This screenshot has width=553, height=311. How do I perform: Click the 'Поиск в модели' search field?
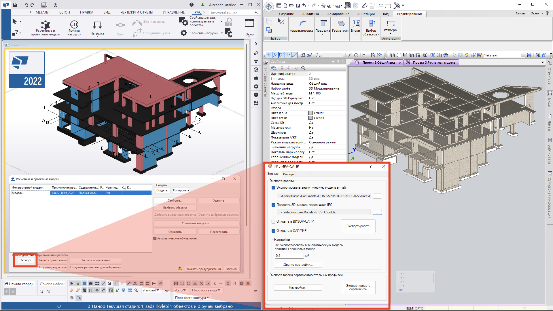pos(52,284)
